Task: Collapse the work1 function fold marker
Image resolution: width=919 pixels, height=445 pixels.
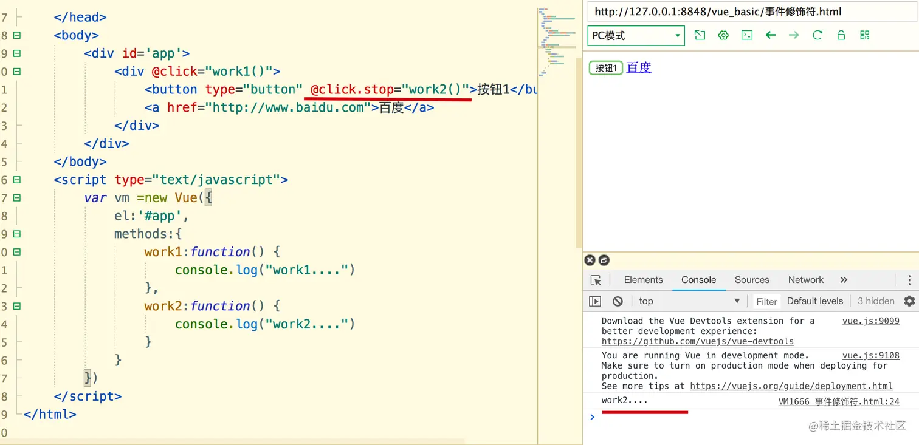Action: coord(16,252)
